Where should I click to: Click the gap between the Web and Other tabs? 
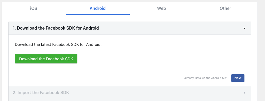tap(193, 8)
